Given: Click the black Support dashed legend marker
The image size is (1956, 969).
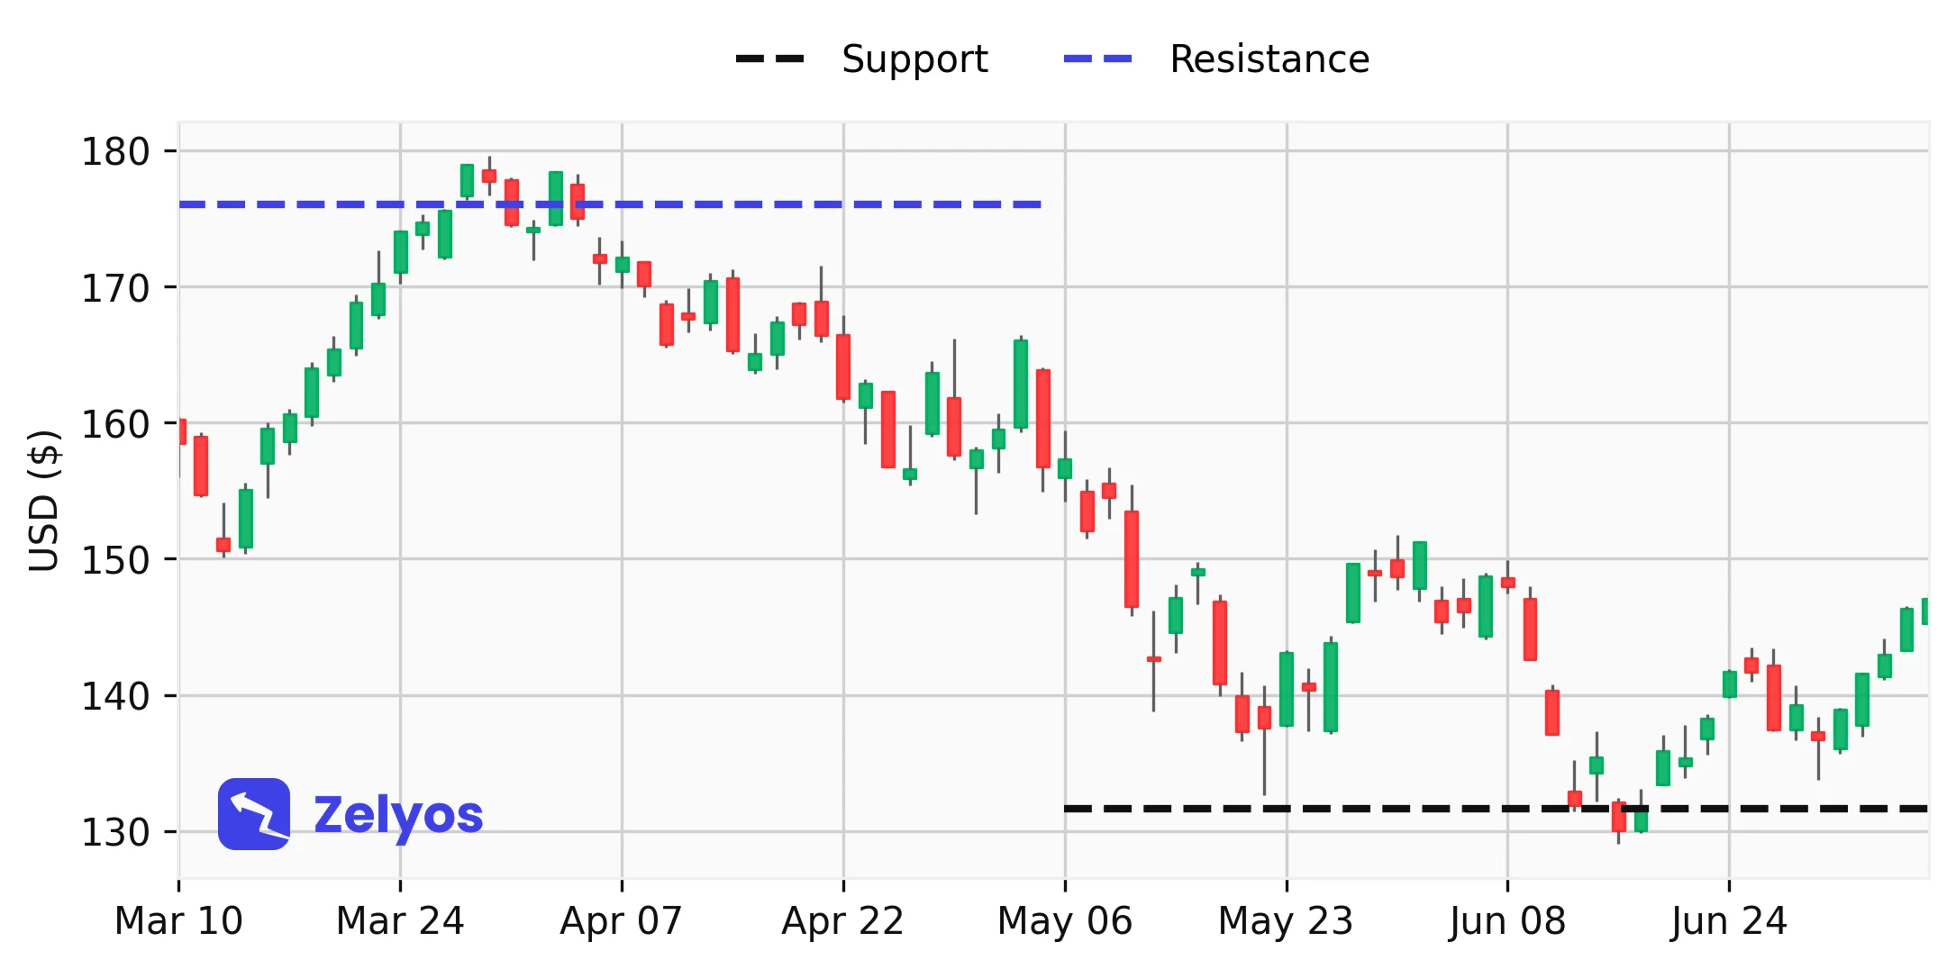Looking at the screenshot, I should [769, 59].
